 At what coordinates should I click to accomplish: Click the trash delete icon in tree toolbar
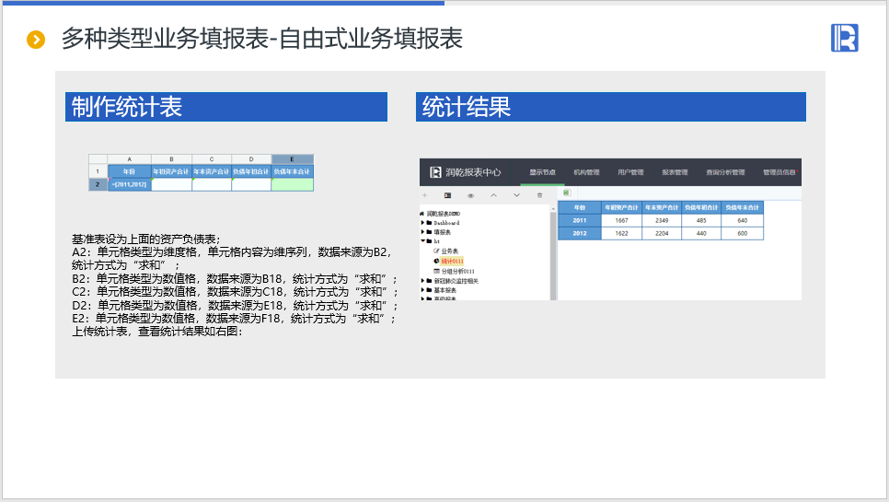(x=539, y=195)
